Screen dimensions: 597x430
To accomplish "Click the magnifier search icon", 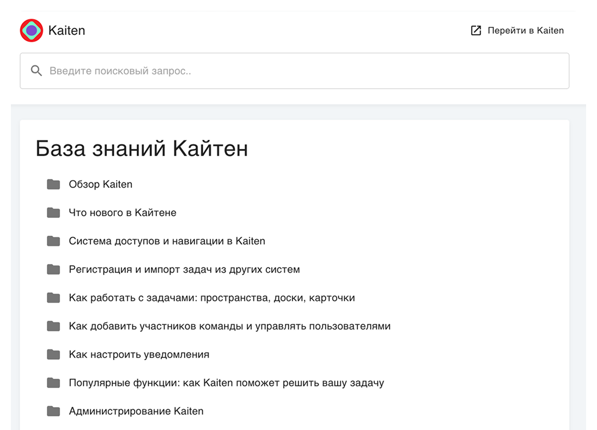I will (x=36, y=71).
